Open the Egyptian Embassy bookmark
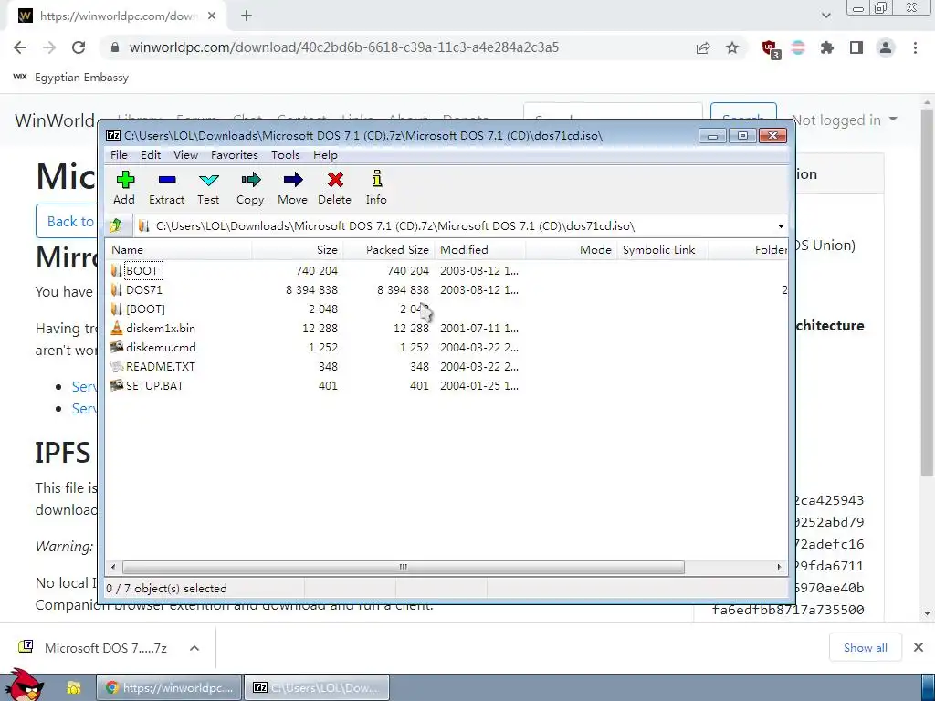 70,78
